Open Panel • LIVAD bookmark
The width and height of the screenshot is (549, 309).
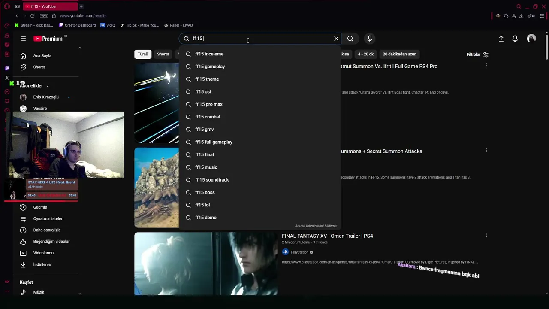tap(178, 25)
